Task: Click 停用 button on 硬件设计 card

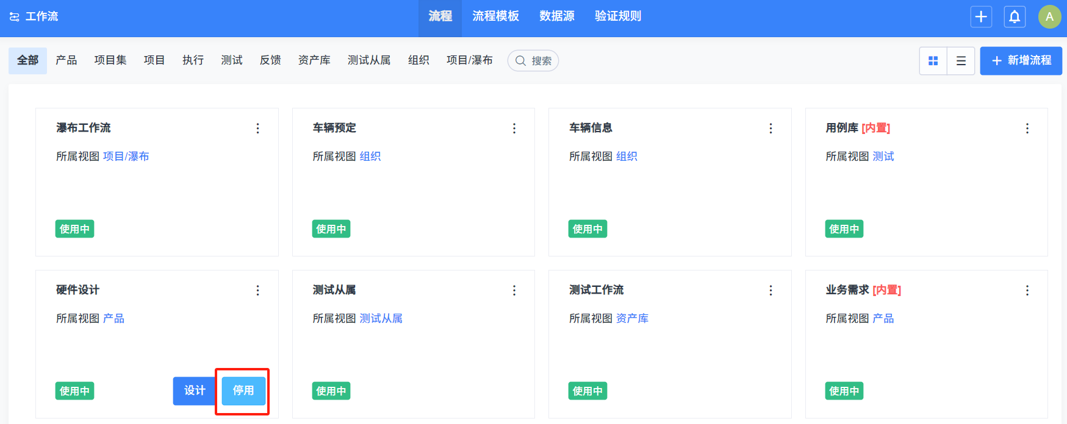Action: [x=243, y=390]
